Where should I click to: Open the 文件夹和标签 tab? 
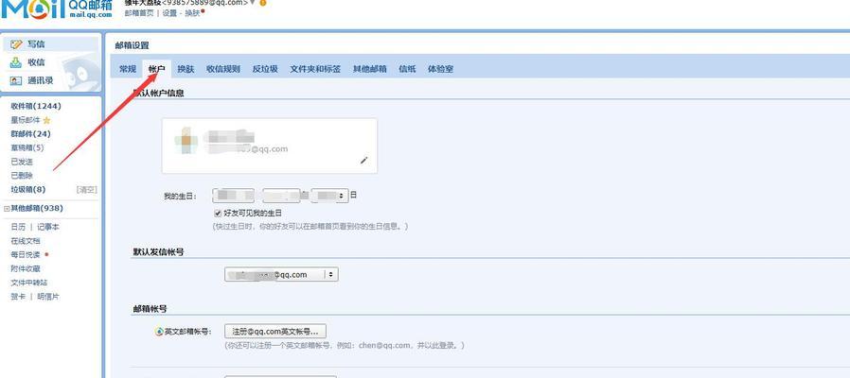pyautogui.click(x=315, y=69)
